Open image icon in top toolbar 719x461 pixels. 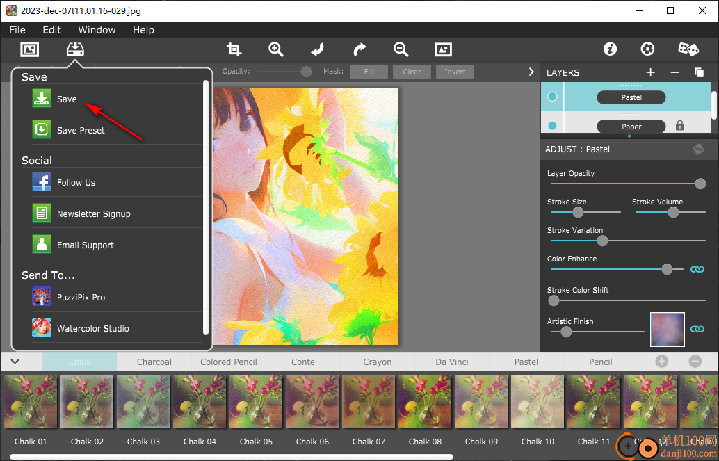[30, 49]
